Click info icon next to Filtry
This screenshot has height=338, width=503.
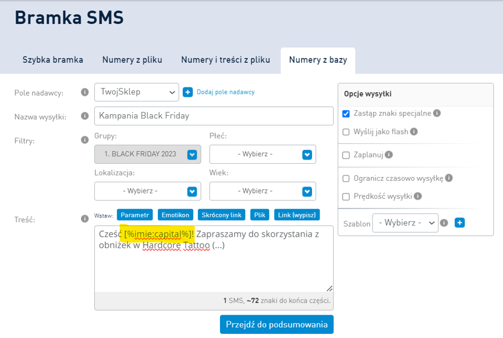tap(84, 140)
